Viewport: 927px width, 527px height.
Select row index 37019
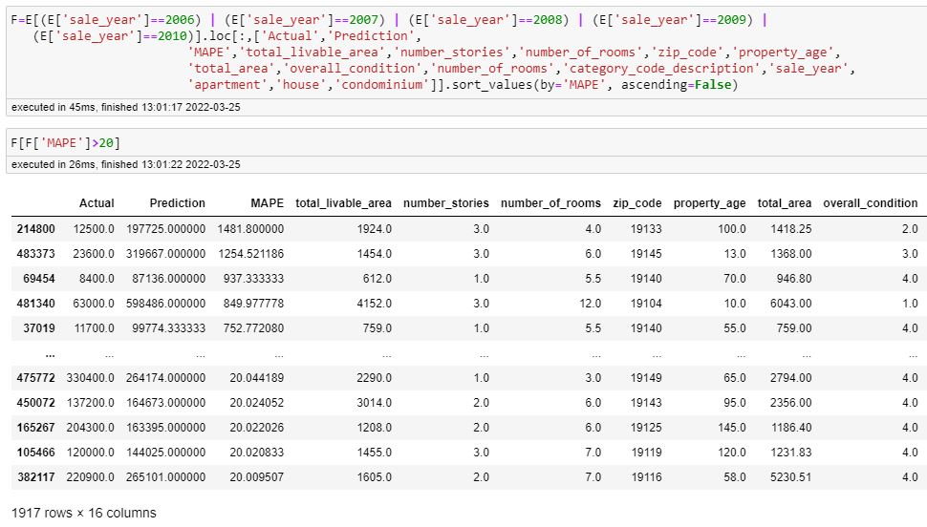(38, 327)
